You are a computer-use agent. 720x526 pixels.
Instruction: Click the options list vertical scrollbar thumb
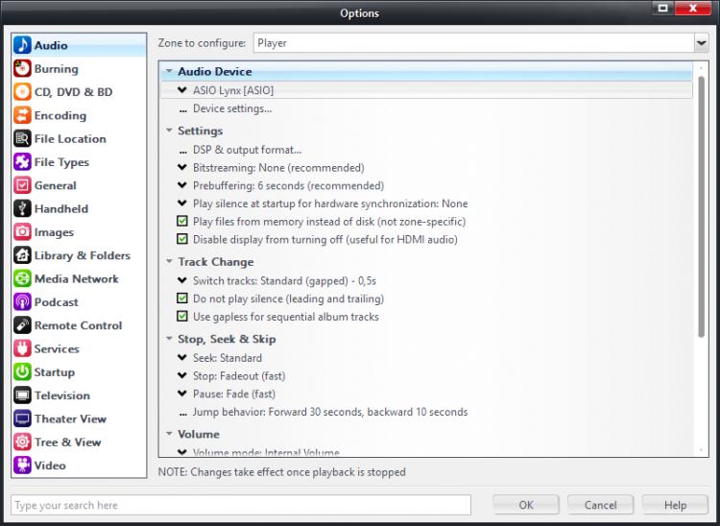[701, 206]
